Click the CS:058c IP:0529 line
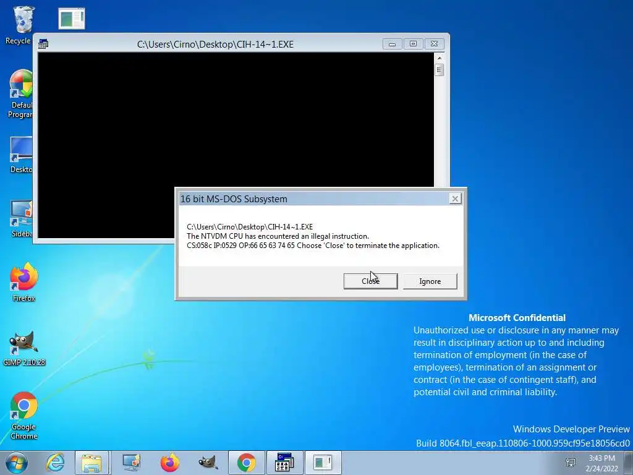The image size is (633, 475). point(313,246)
